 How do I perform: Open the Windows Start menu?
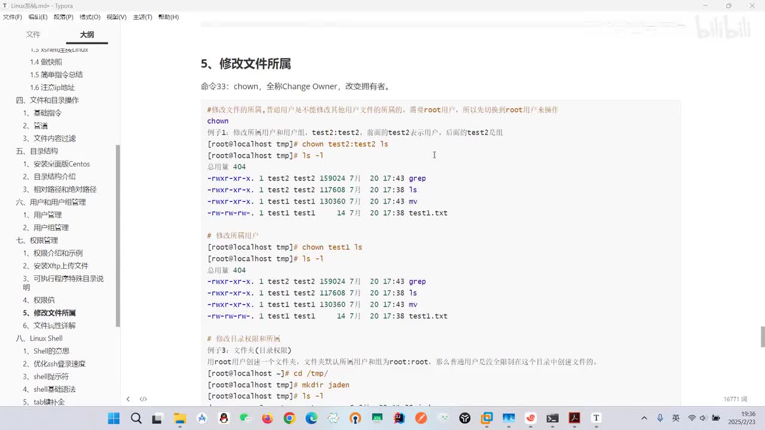click(114, 418)
